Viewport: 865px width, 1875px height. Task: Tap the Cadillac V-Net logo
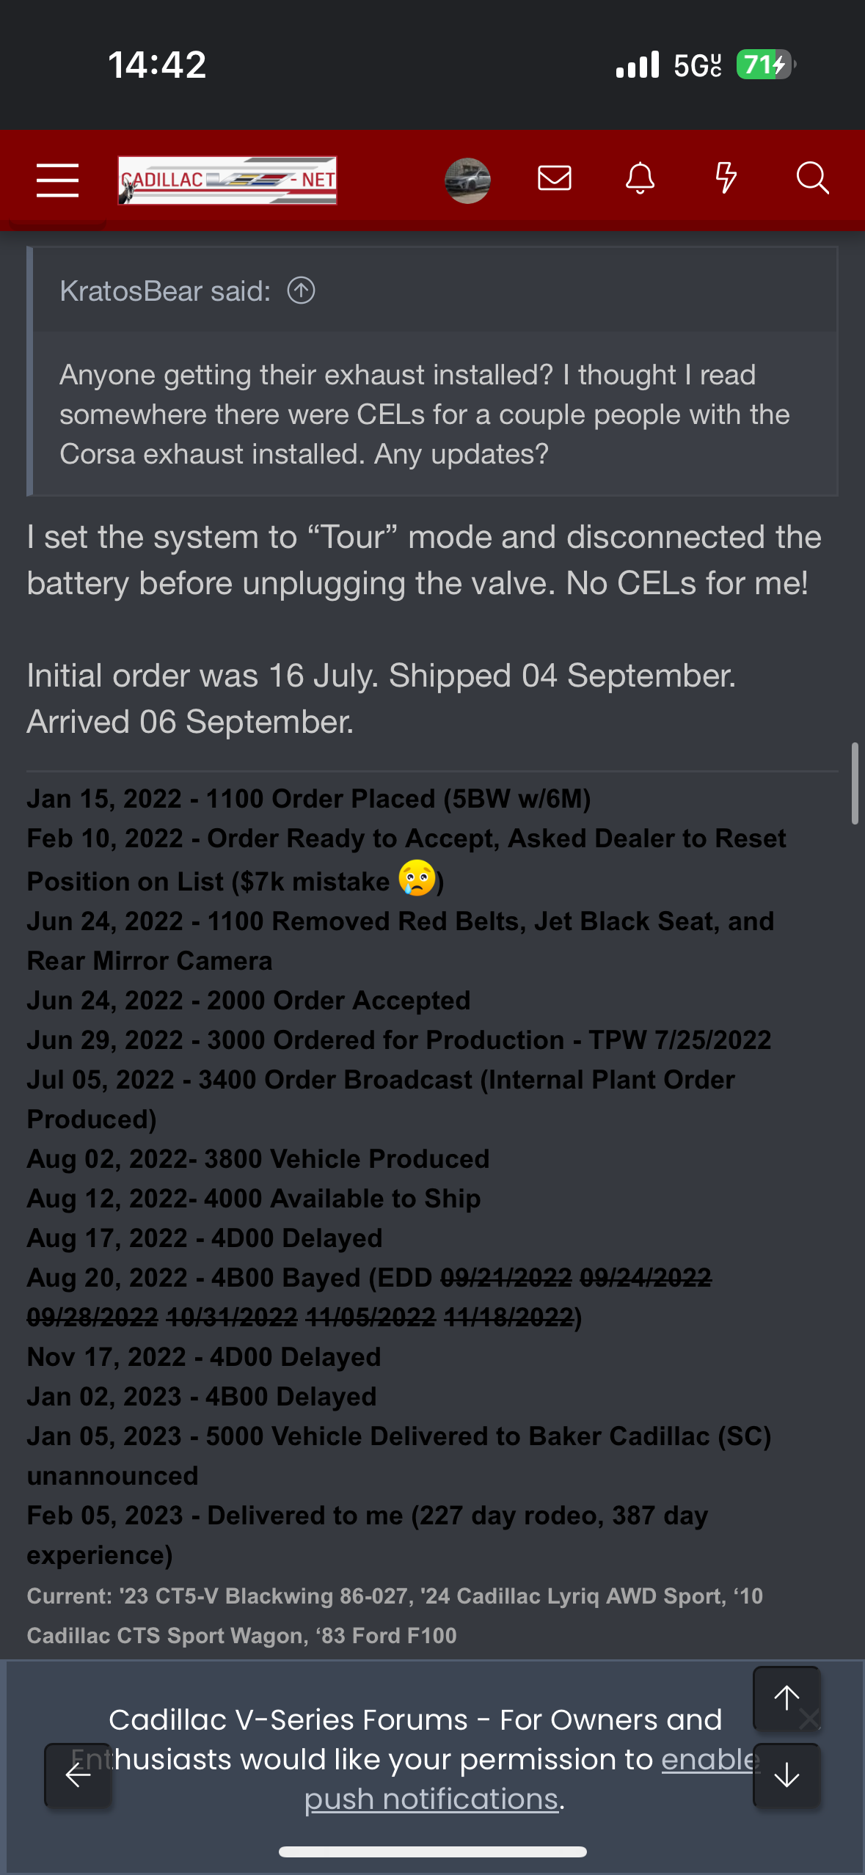[x=227, y=180]
